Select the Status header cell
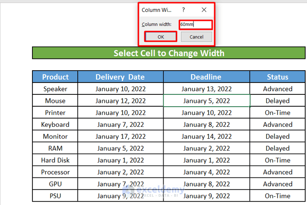The image size is (307, 205). [x=277, y=77]
